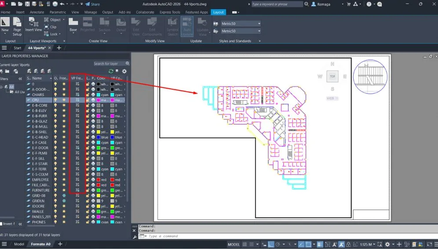Toggle the lock icon for layer 0
The height and width of the screenshot is (249, 438).
click(x=88, y=84)
